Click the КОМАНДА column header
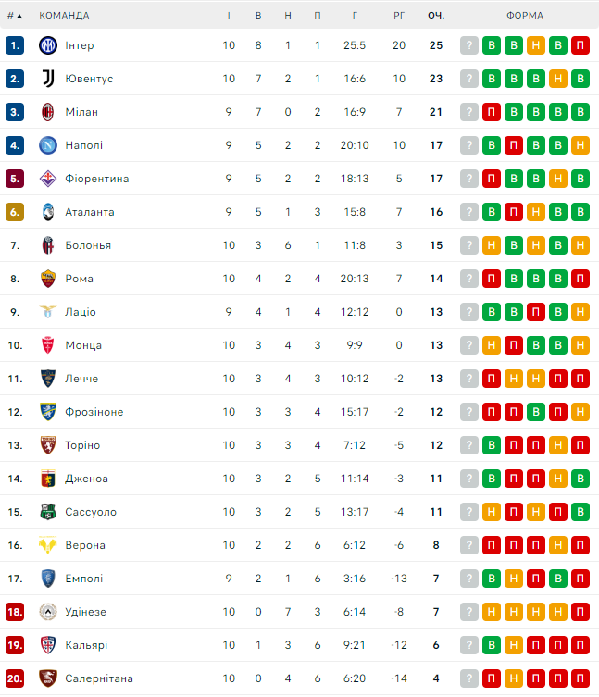 pos(64,16)
